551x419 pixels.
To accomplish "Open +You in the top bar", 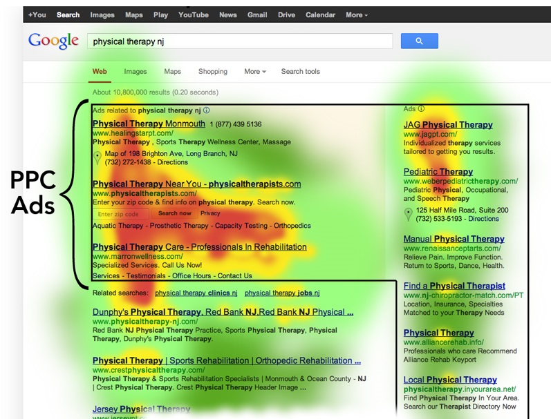I will 37,15.
